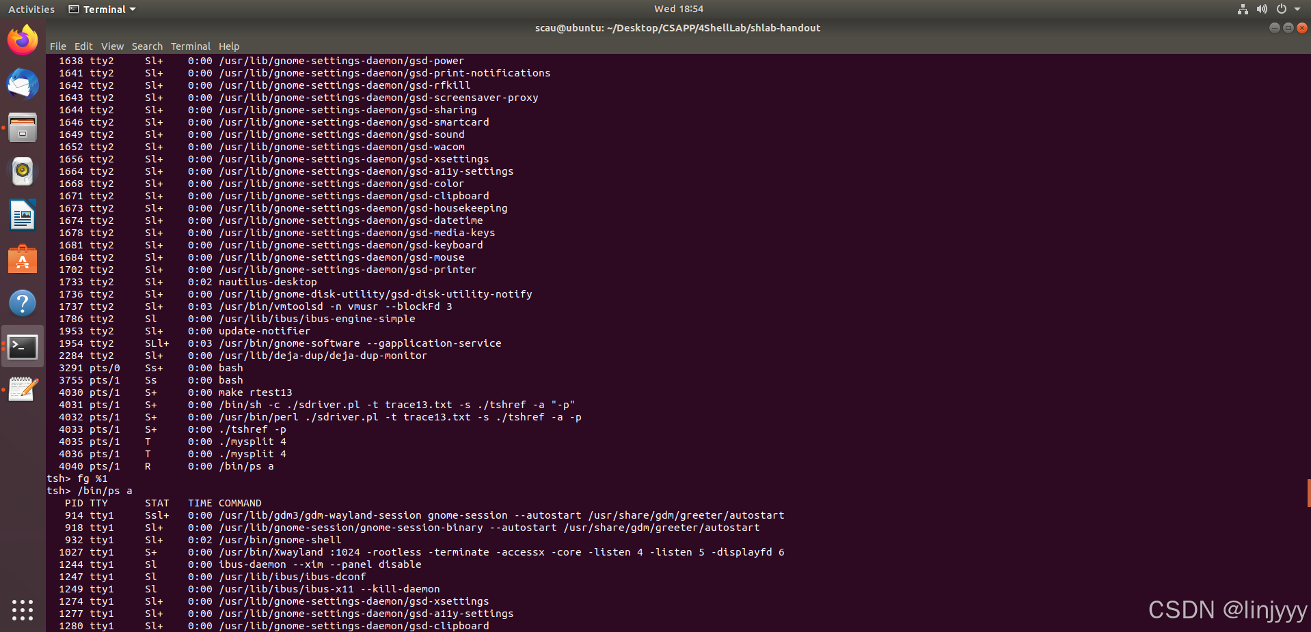Open Rhythmbox music player in dock
The image size is (1311, 632).
[23, 171]
